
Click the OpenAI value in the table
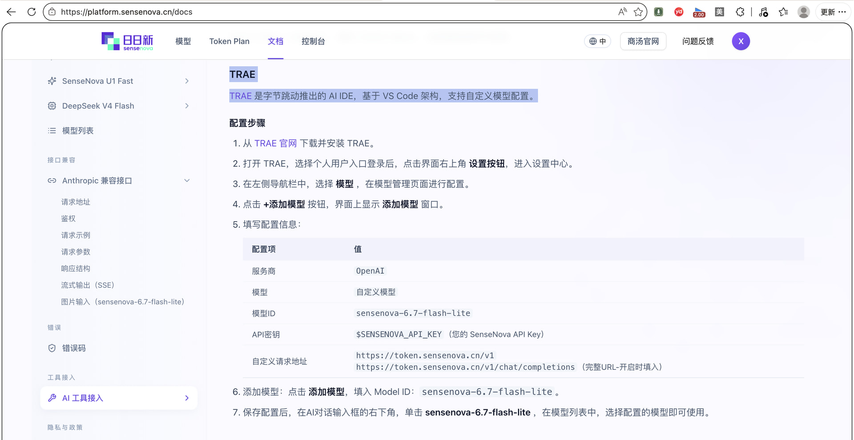click(370, 271)
